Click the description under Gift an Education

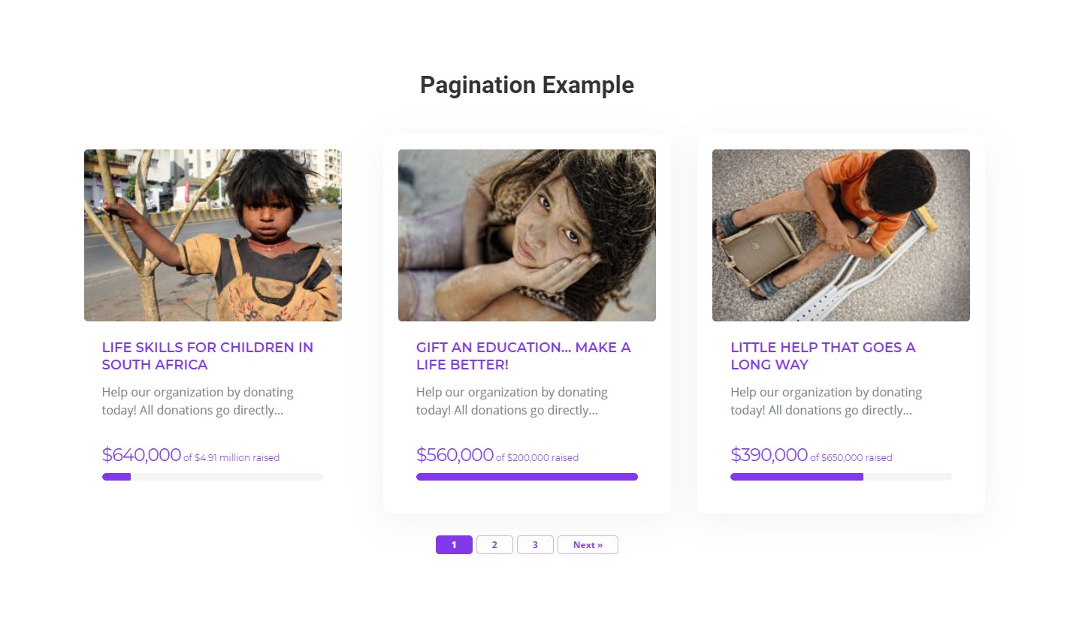(x=512, y=401)
